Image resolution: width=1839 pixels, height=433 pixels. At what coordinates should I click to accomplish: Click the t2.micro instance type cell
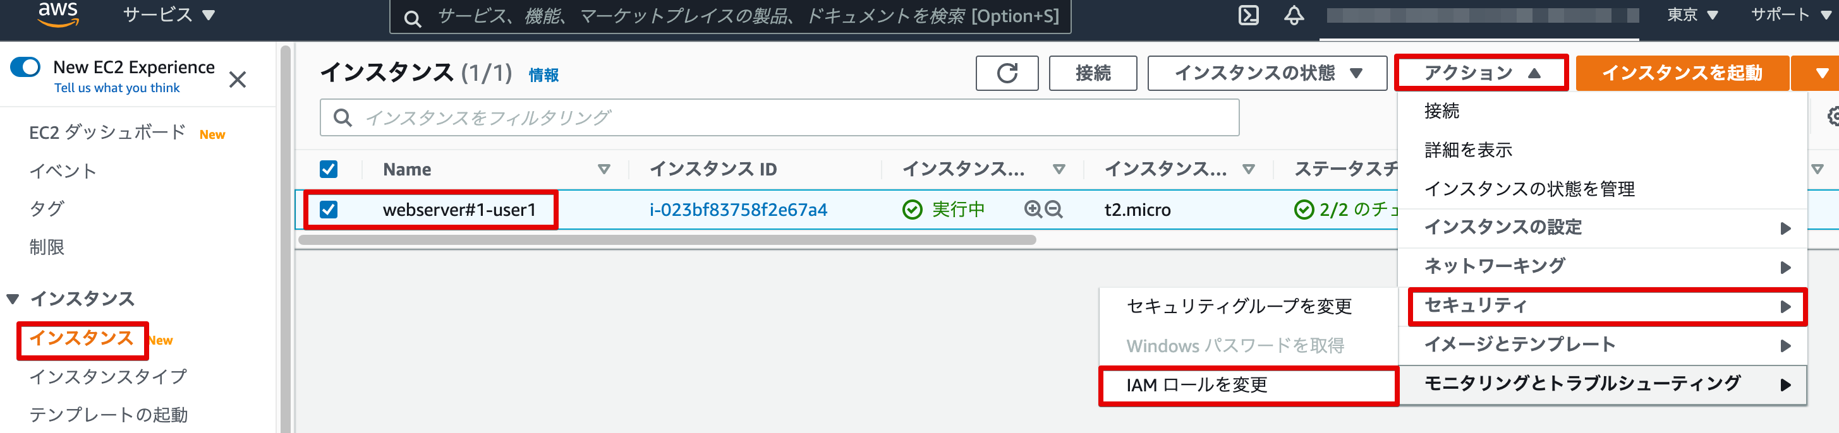point(1138,210)
